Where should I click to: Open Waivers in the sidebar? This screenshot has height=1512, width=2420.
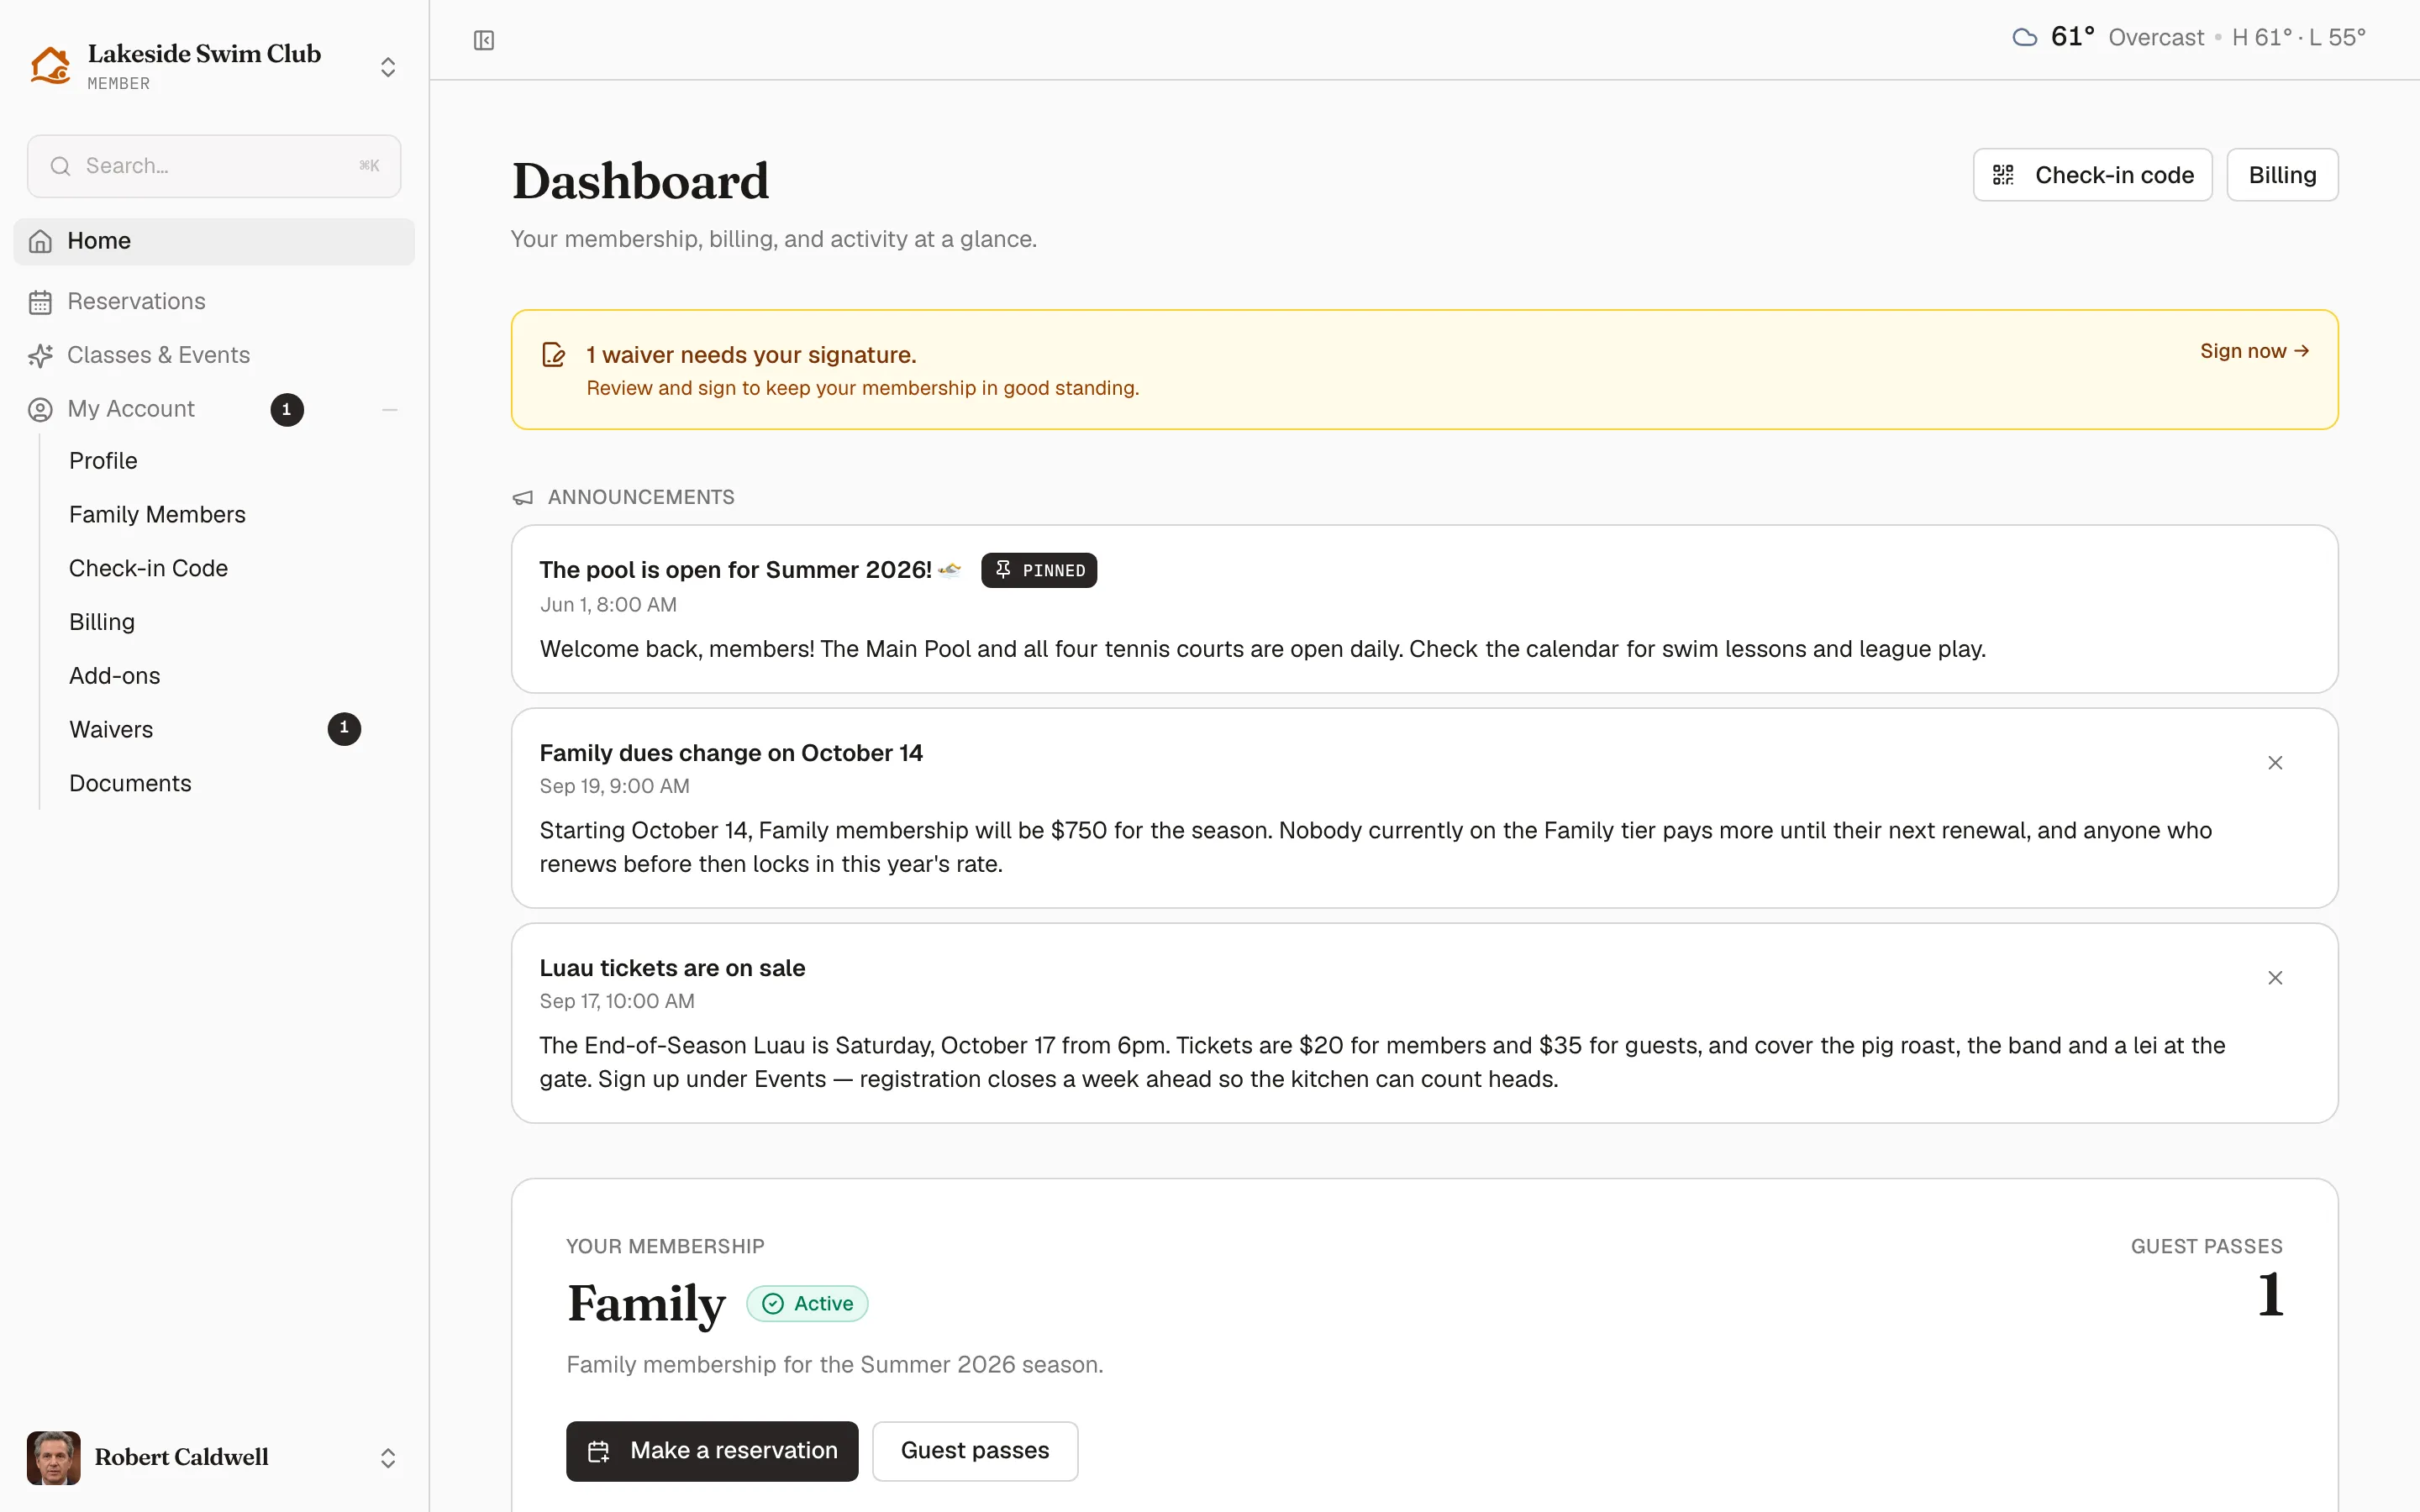coord(111,730)
